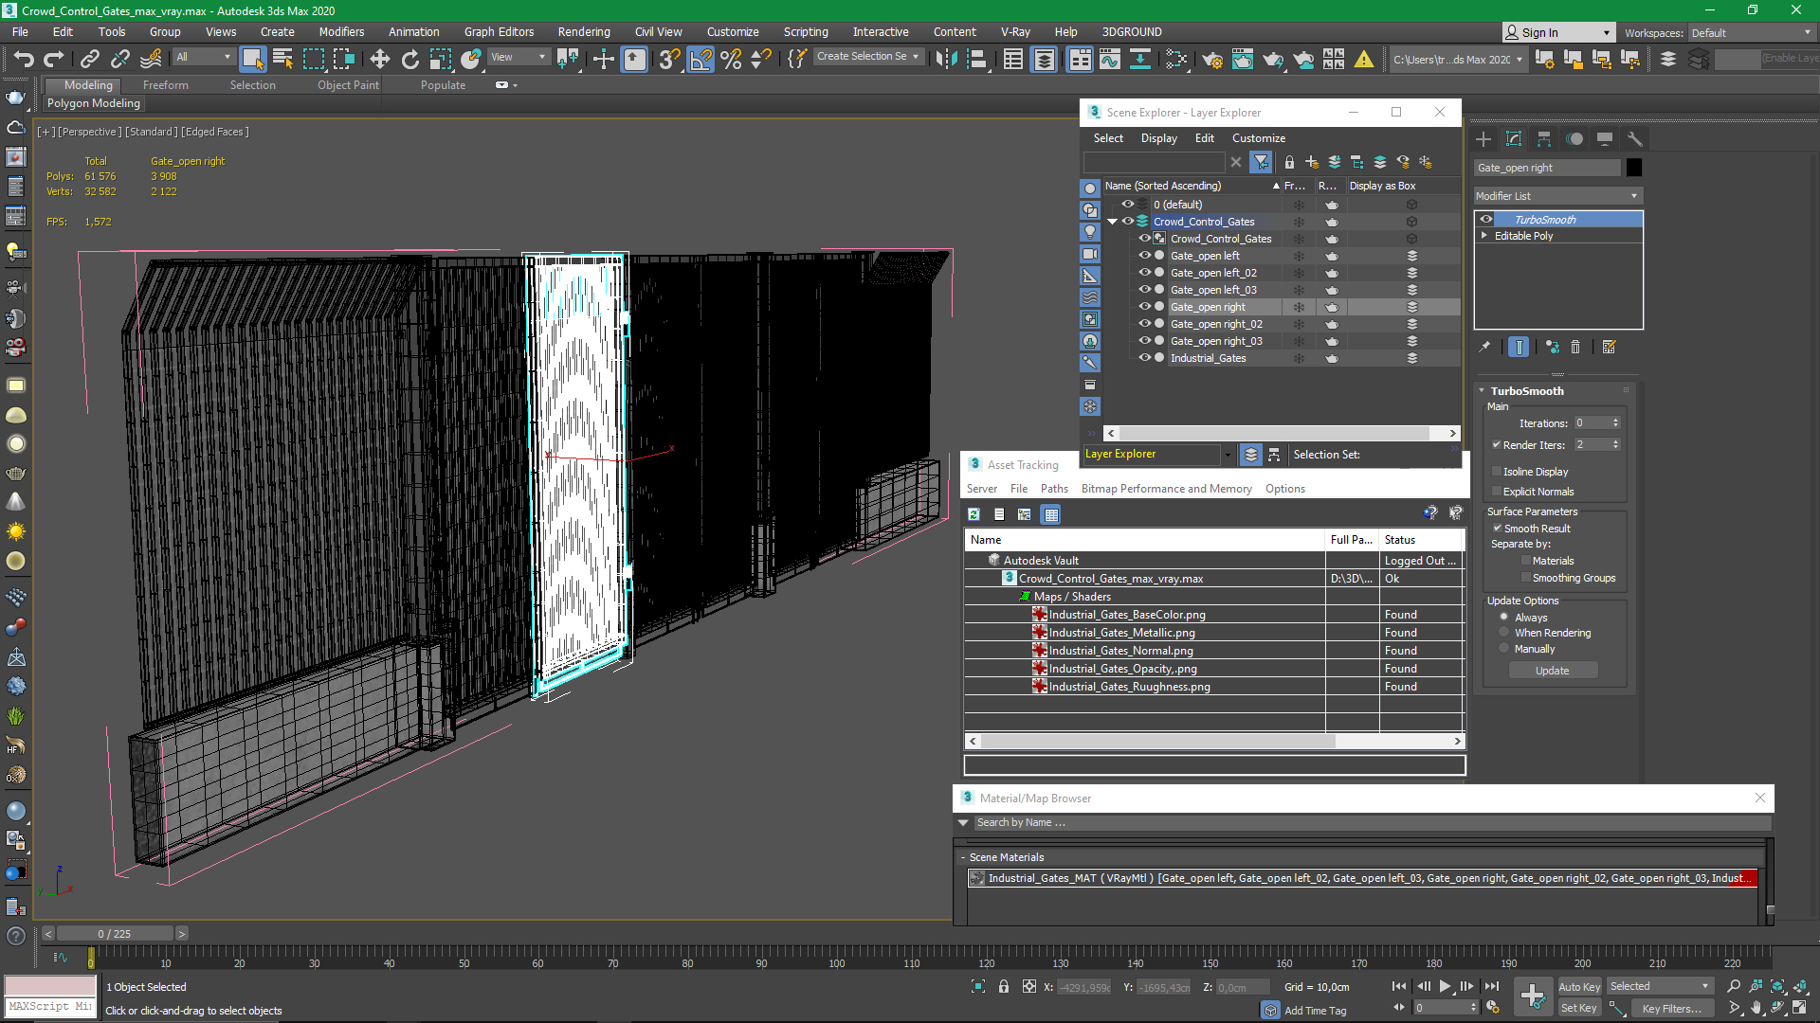The width and height of the screenshot is (1820, 1023).
Task: Click the Polygon Modeling tab icon
Action: pyautogui.click(x=93, y=102)
